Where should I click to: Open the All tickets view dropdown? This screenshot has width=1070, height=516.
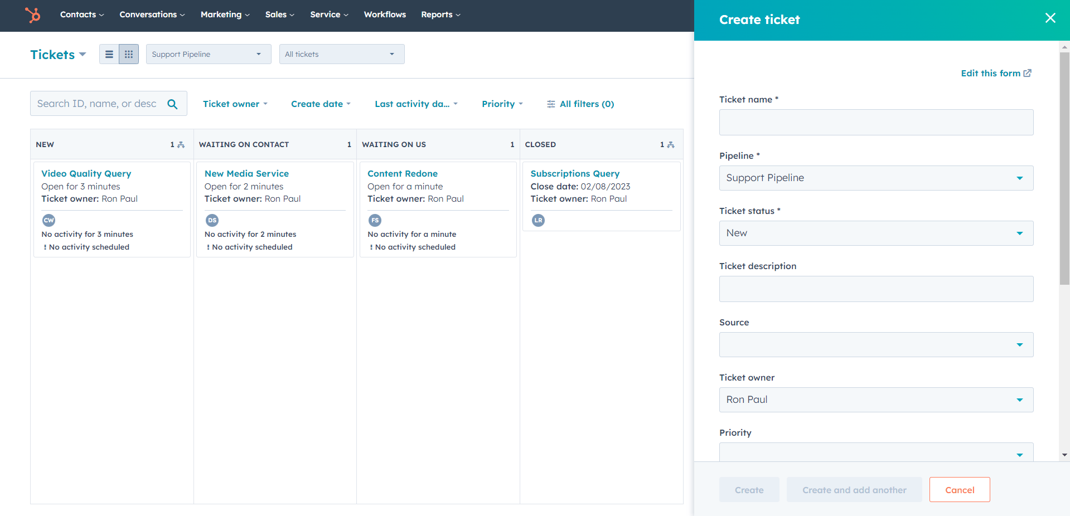point(342,54)
